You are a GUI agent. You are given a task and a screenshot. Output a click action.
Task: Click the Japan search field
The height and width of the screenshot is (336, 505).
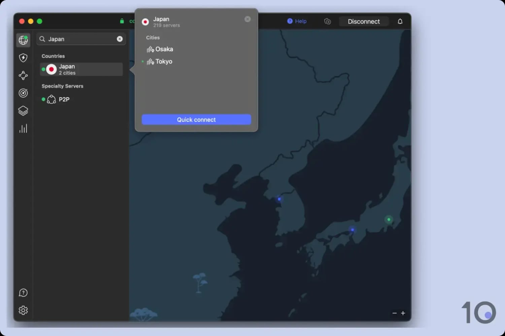pyautogui.click(x=81, y=39)
